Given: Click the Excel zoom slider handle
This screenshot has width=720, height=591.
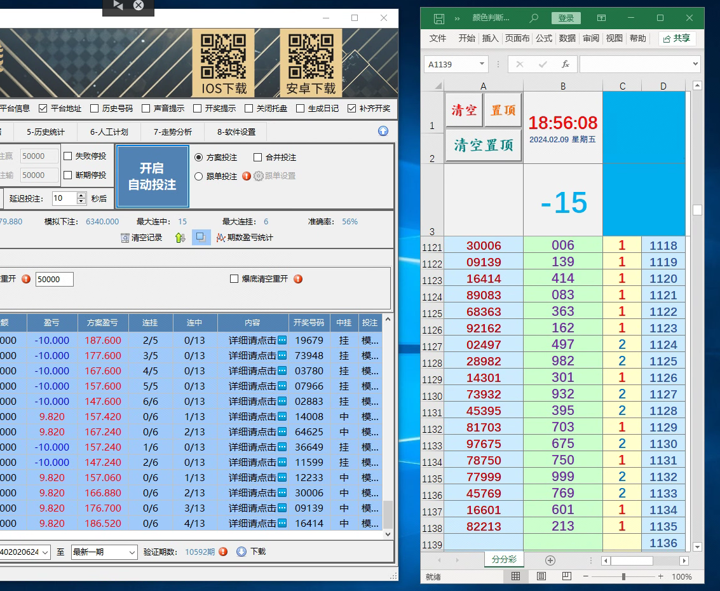Looking at the screenshot, I should click(623, 576).
